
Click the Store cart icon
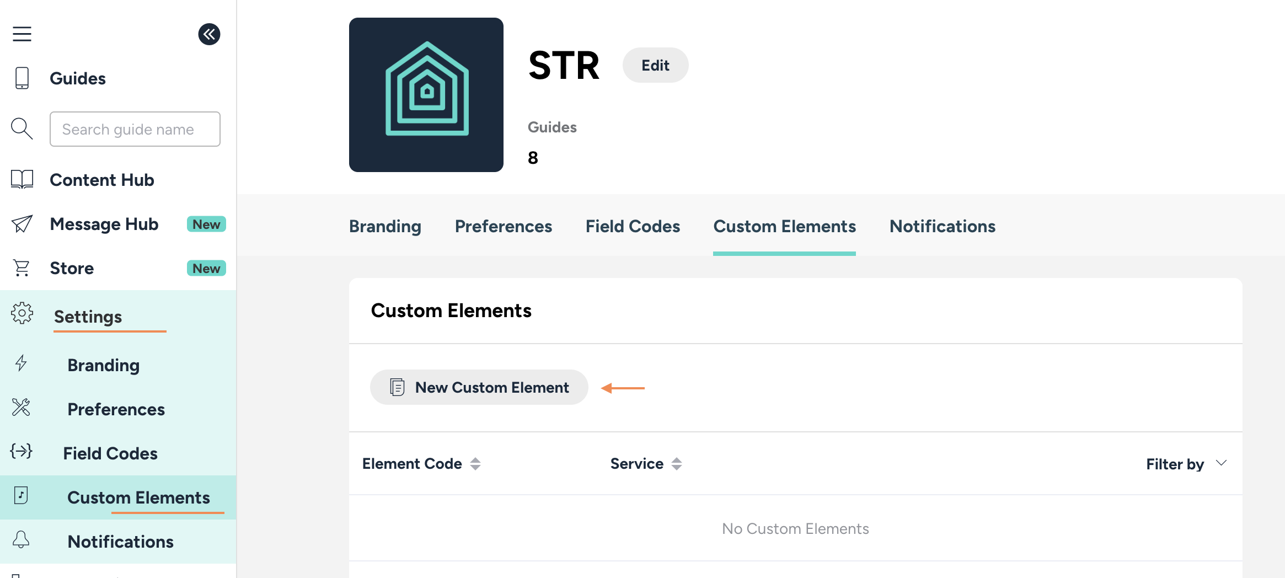tap(22, 268)
